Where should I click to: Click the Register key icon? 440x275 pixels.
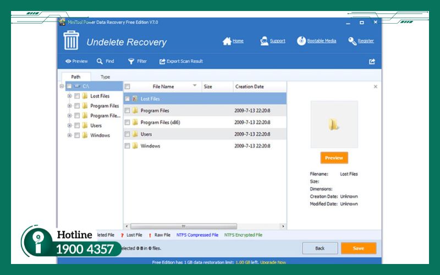(x=353, y=41)
